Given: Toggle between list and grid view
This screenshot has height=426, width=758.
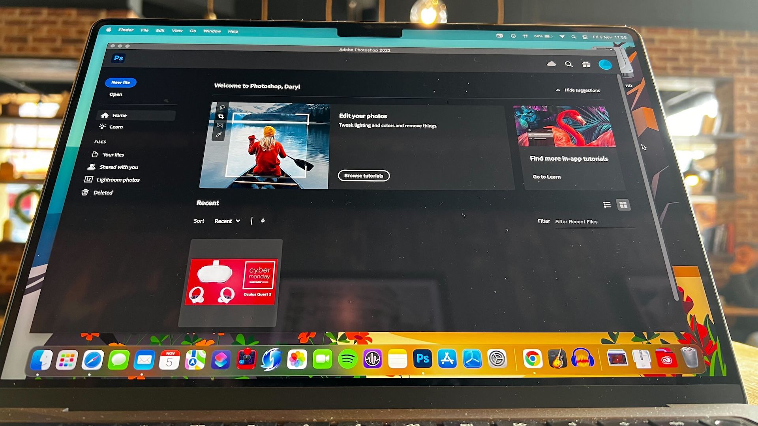Looking at the screenshot, I should (x=606, y=204).
